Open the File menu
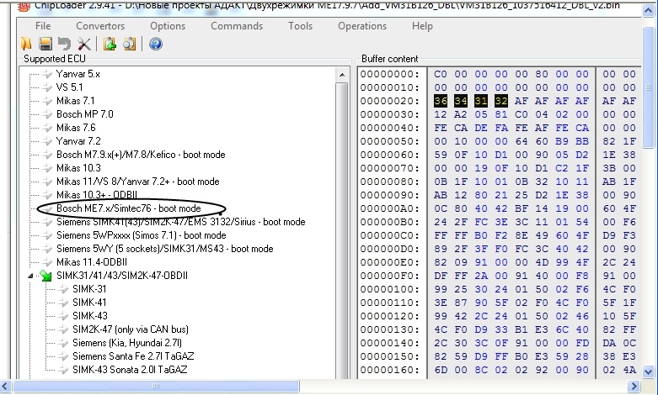This screenshot has height=395, width=658. (x=43, y=26)
